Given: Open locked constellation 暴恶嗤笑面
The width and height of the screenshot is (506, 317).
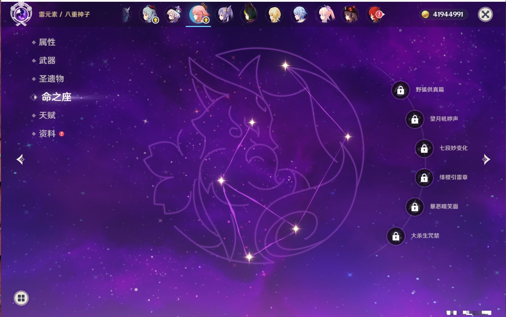Looking at the screenshot, I should coord(415,207).
